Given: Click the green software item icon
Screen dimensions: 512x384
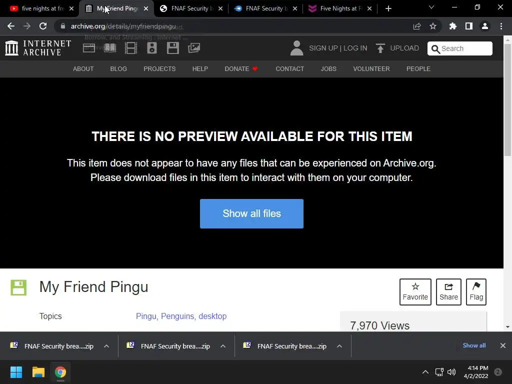Looking at the screenshot, I should pos(18,287).
